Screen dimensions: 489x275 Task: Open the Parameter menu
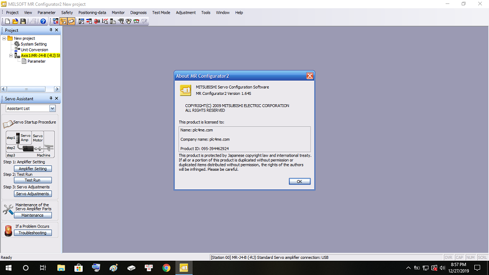coord(46,13)
